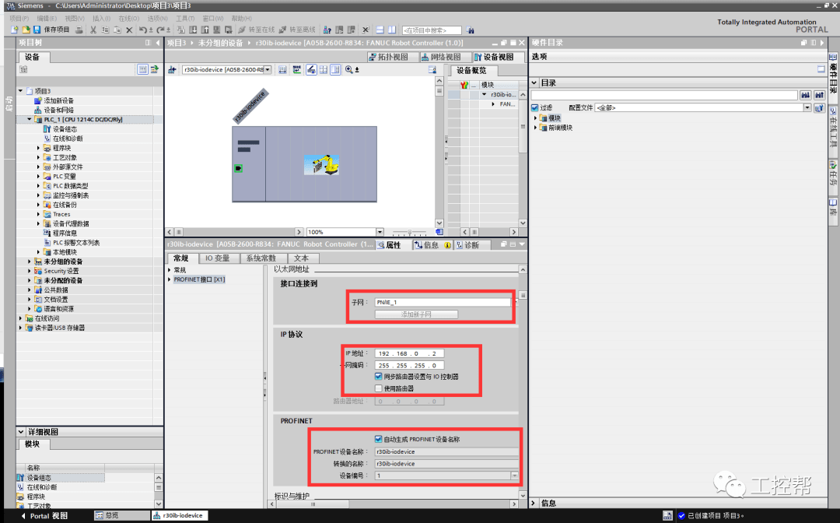Click the Accessible devices icon
840x523 pixels.
pos(326,30)
